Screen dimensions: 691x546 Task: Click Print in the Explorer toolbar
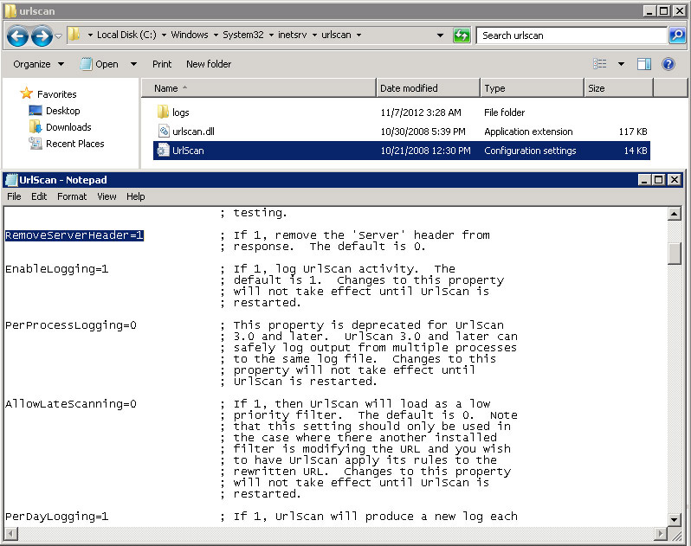click(162, 64)
